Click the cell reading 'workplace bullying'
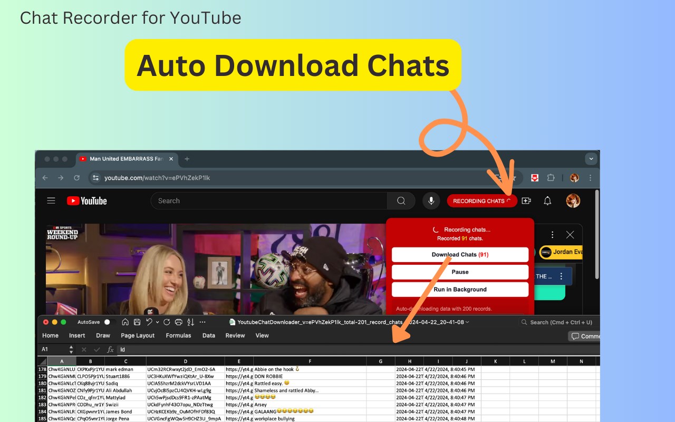The height and width of the screenshot is (422, 675). coord(310,418)
